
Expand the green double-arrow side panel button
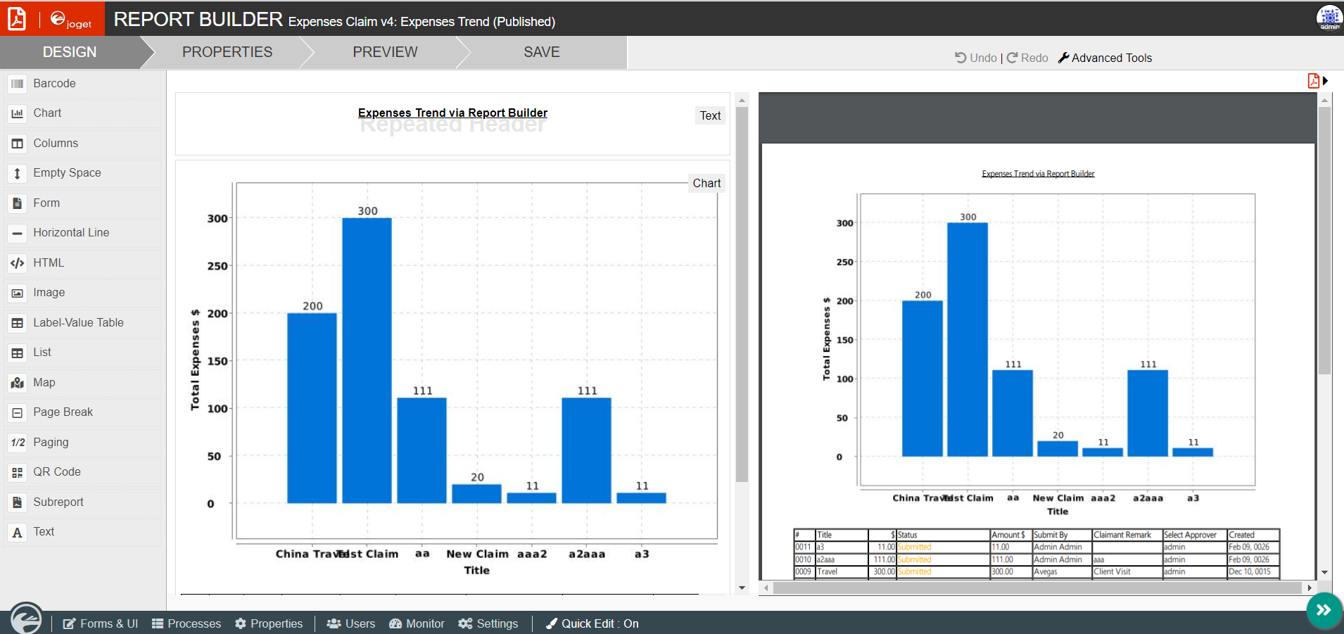pos(1324,610)
